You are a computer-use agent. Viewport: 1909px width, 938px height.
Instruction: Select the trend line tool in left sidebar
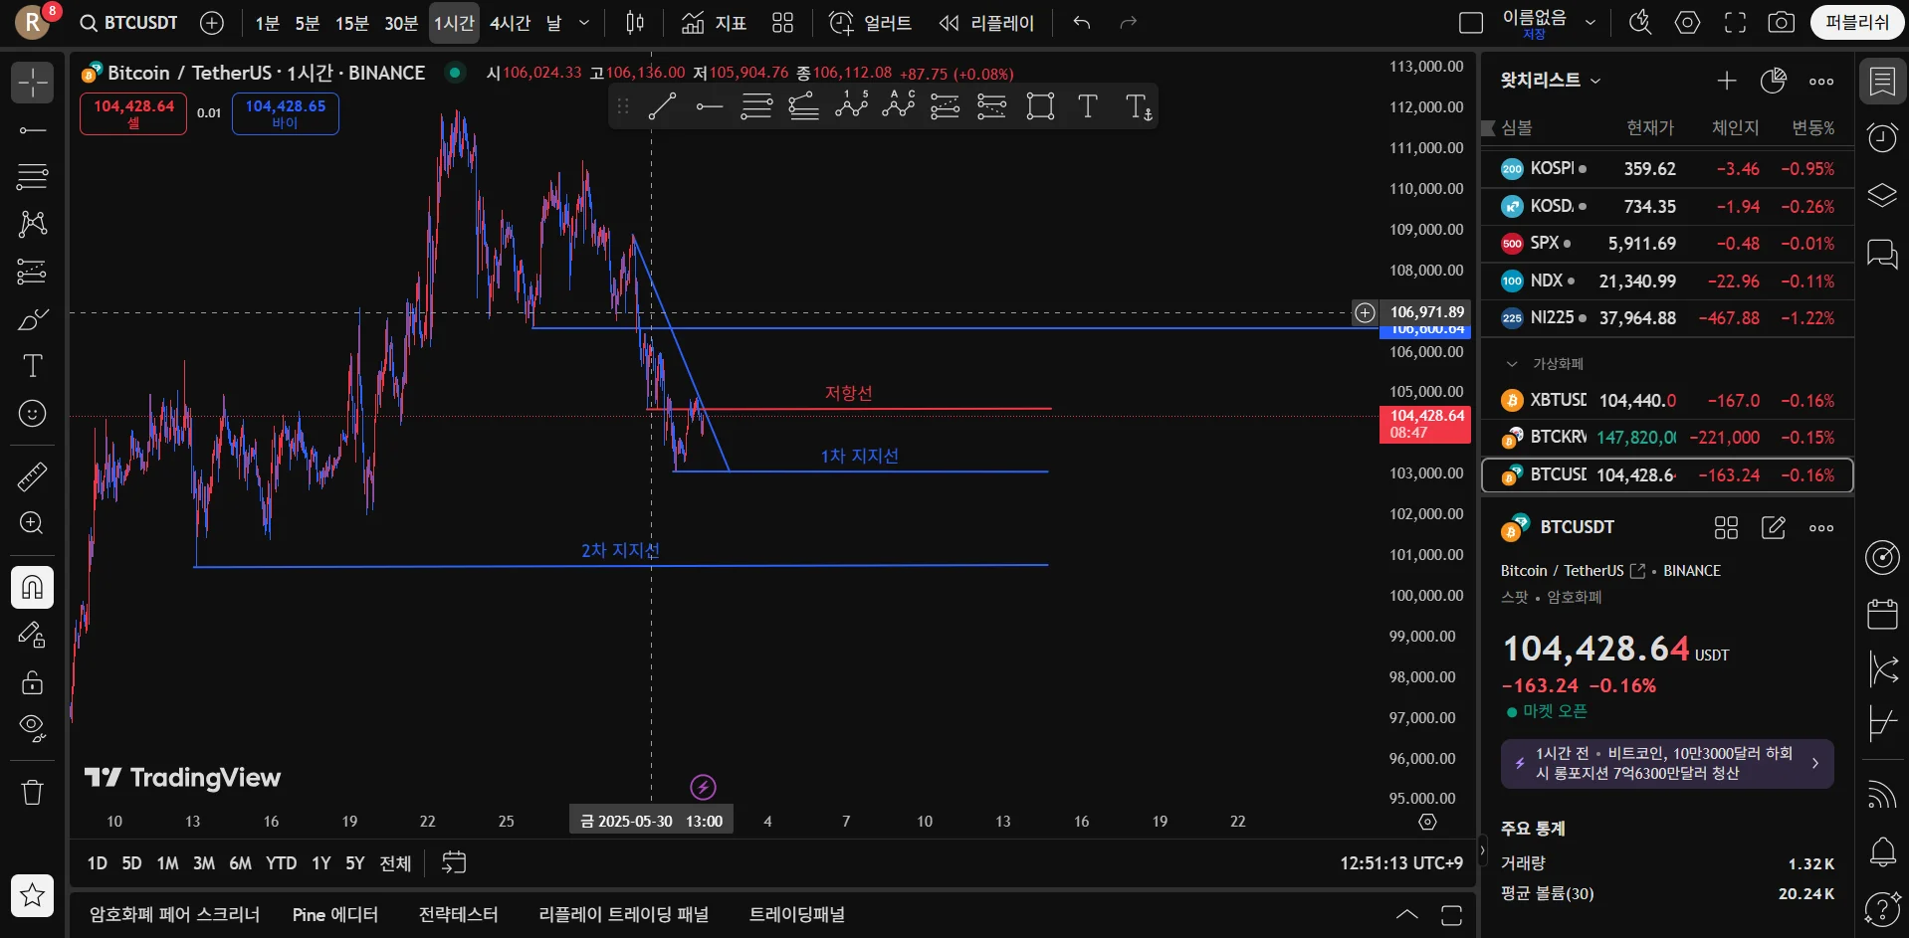(33, 130)
